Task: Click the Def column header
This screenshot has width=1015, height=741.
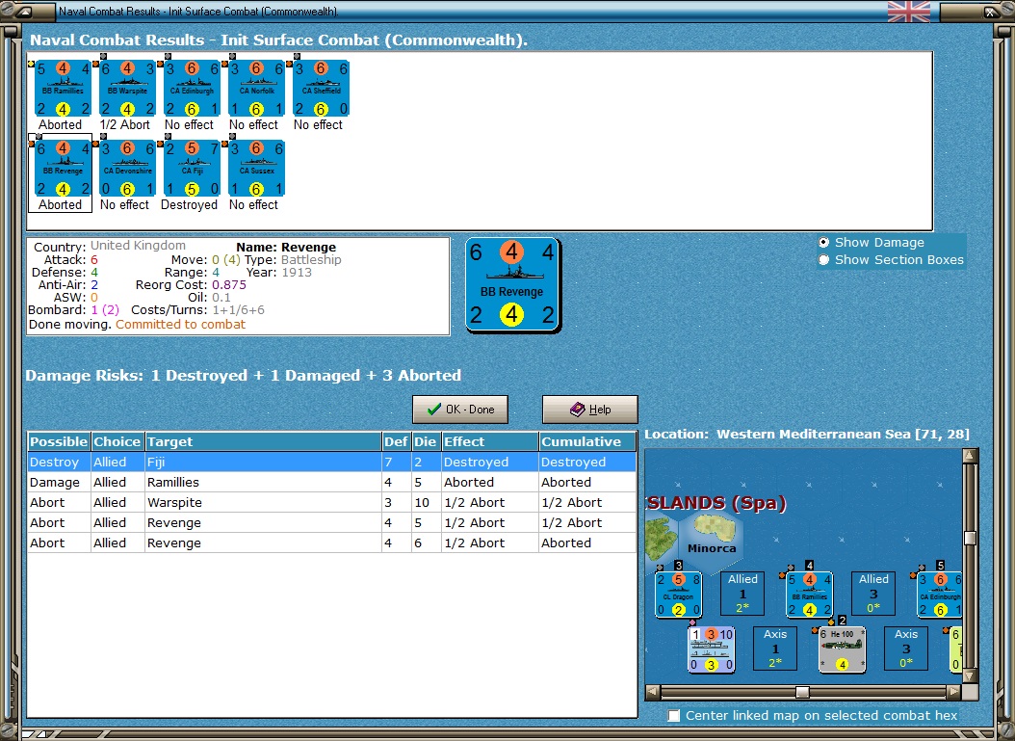Action: [x=396, y=441]
